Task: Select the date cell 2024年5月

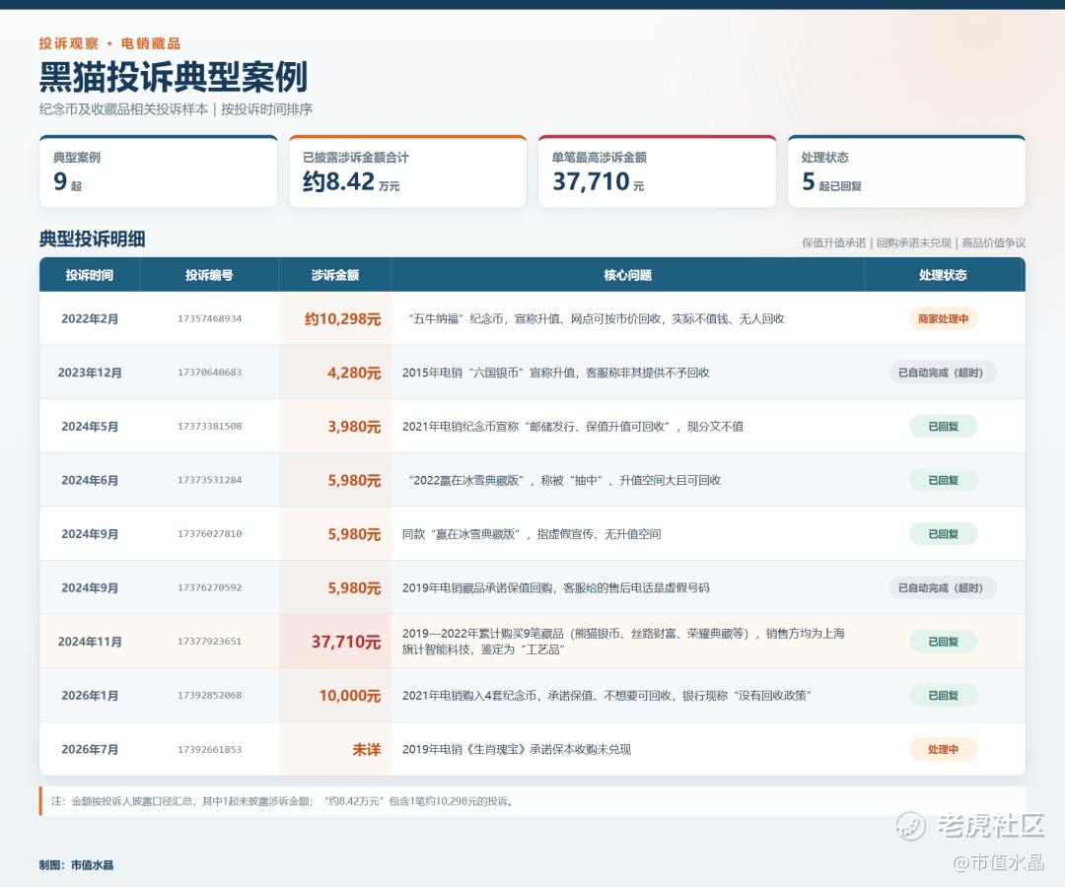Action: pos(90,426)
